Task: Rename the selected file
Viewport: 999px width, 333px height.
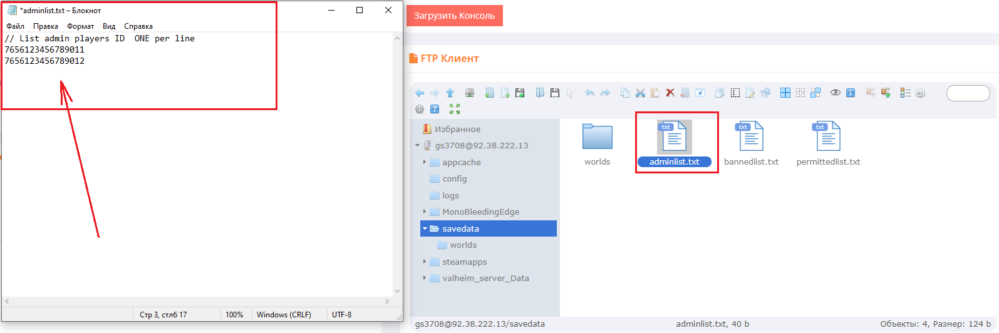Action: (735, 93)
